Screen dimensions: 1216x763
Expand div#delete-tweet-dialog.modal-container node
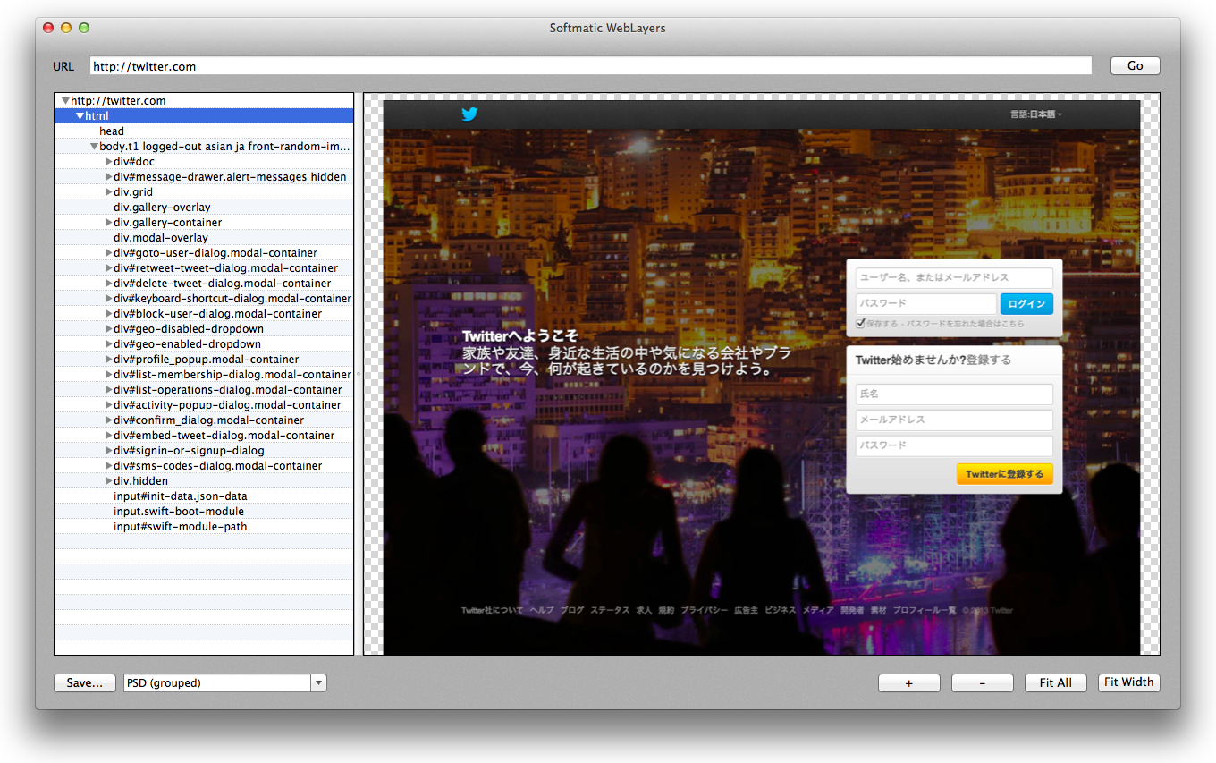(x=108, y=284)
